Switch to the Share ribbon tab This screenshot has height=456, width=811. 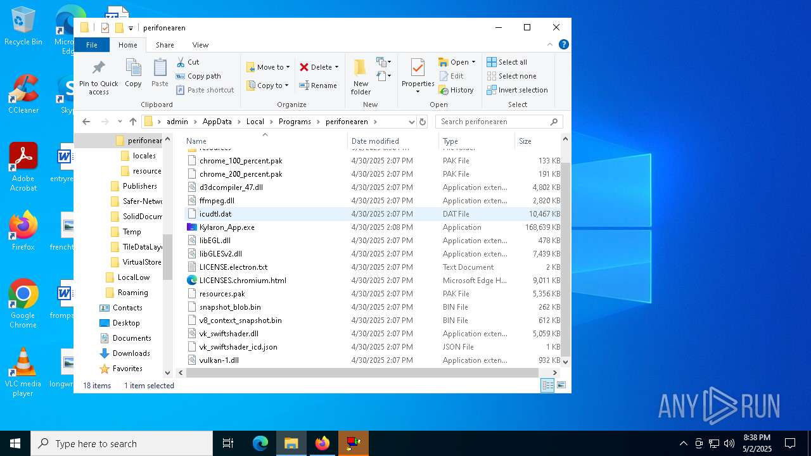(165, 45)
